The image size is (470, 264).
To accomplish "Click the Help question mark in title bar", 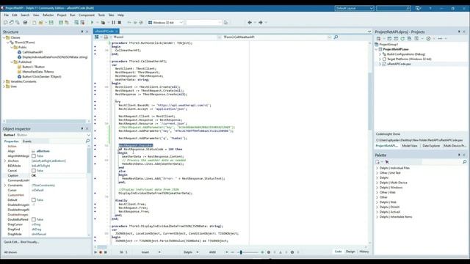I will (x=430, y=8).
